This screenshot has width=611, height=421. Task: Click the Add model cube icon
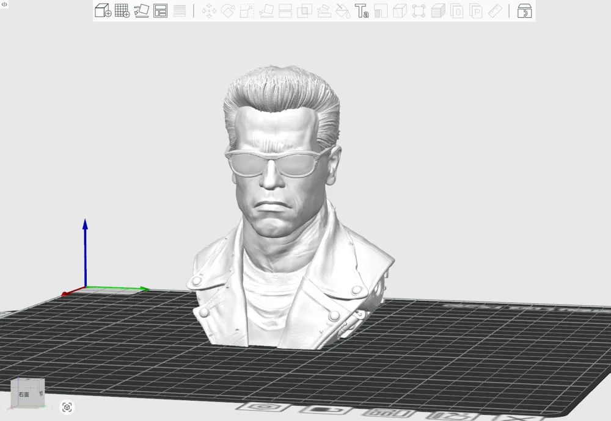pos(103,10)
